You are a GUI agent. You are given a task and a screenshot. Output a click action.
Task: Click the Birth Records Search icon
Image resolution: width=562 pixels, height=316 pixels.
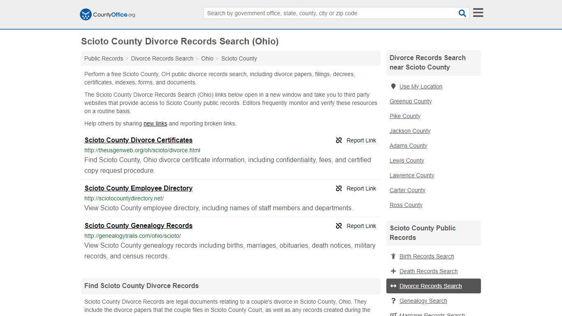point(393,256)
